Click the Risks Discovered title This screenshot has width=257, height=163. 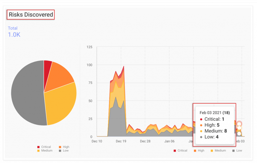pos(31,15)
